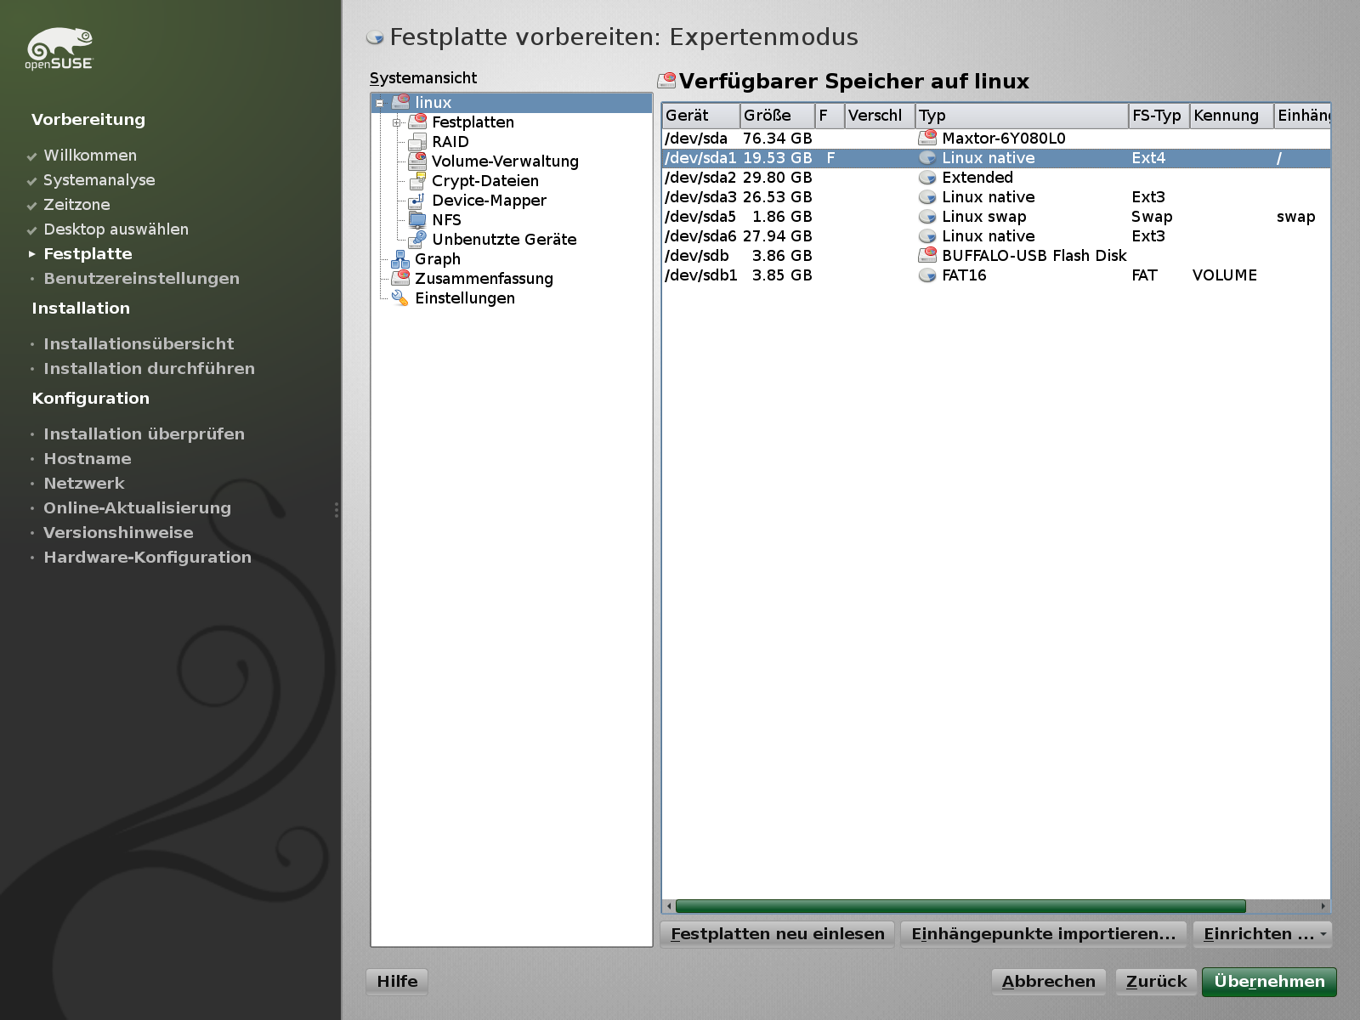Open the Hilfe help button
The height and width of the screenshot is (1020, 1360).
pos(397,981)
